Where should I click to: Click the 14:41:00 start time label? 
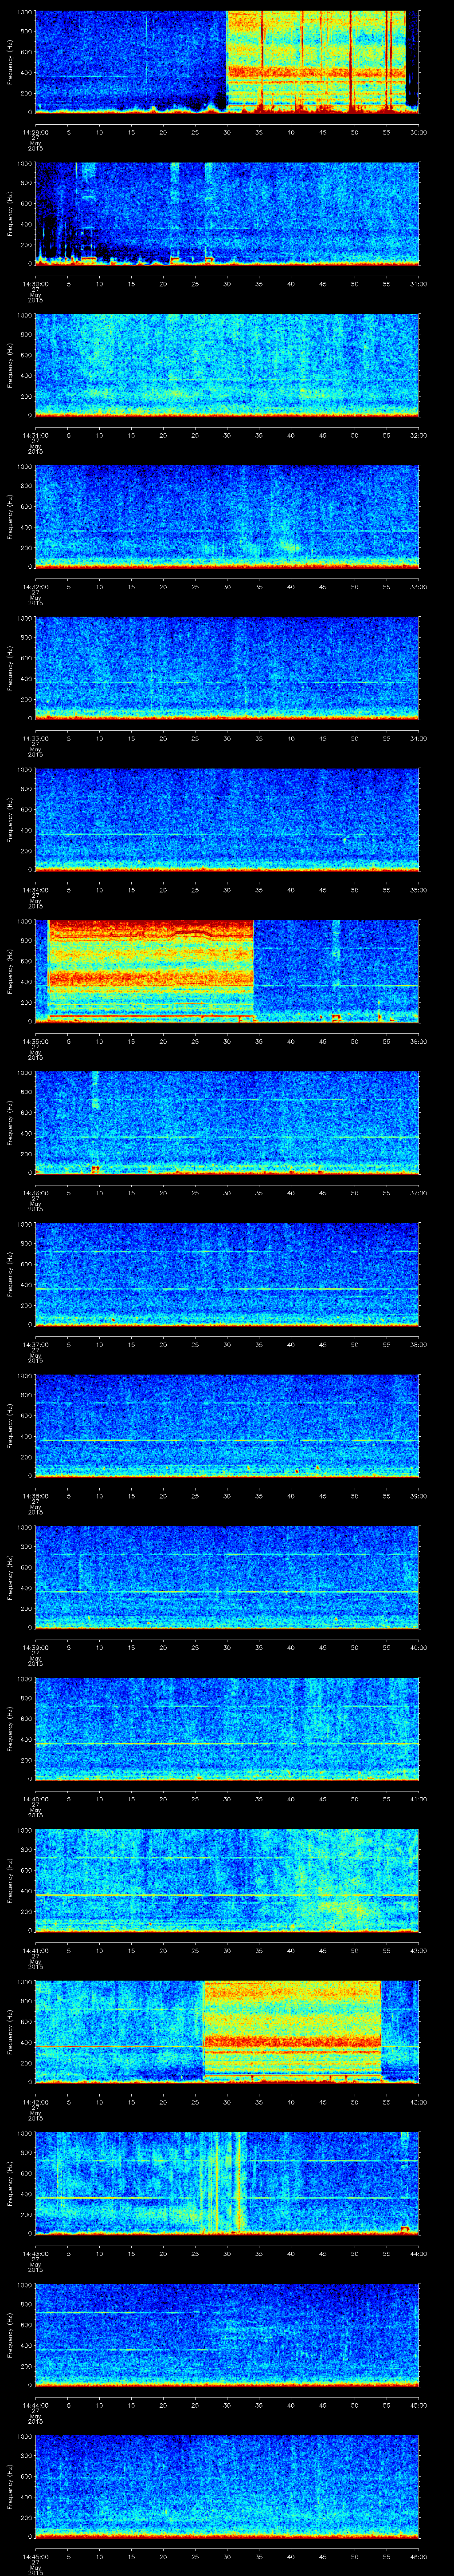[x=35, y=1951]
